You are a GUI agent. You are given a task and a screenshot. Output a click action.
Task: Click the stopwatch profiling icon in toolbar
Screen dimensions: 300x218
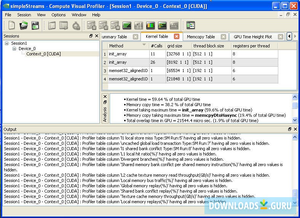coord(76,25)
